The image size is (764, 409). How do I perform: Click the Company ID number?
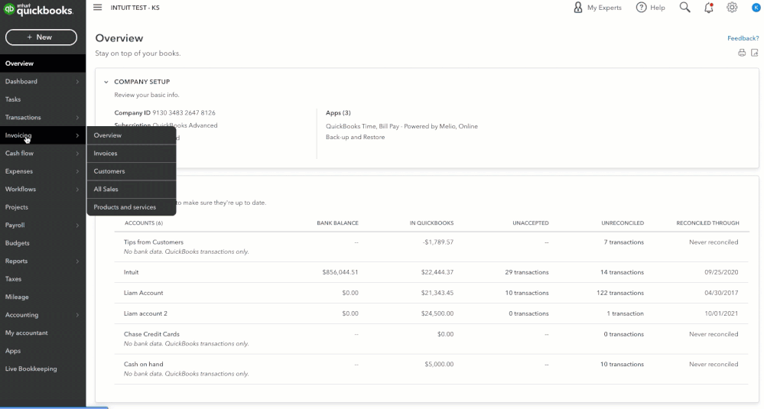(184, 112)
